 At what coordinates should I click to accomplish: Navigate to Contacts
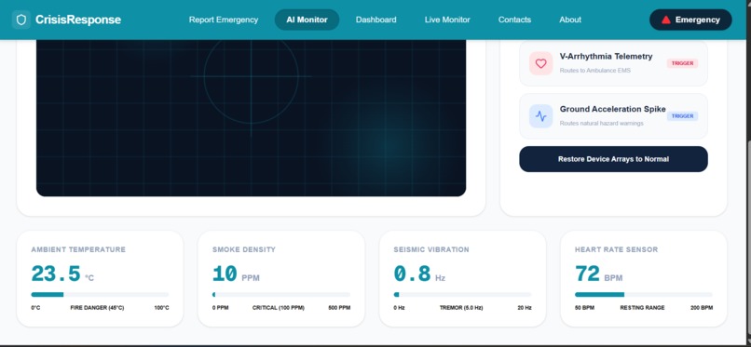[514, 20]
